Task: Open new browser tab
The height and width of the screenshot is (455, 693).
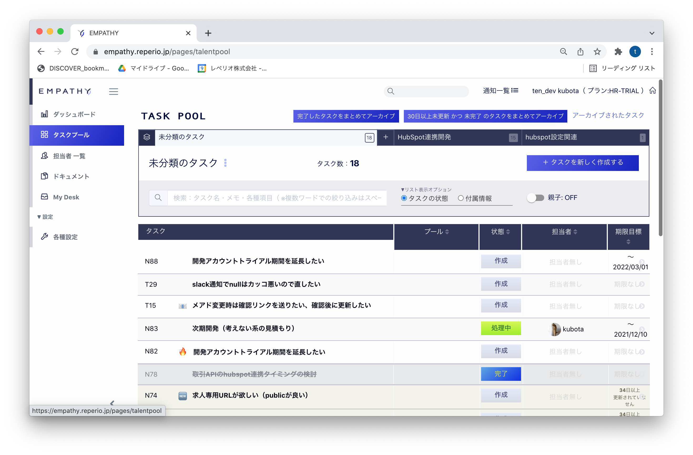Action: click(208, 33)
